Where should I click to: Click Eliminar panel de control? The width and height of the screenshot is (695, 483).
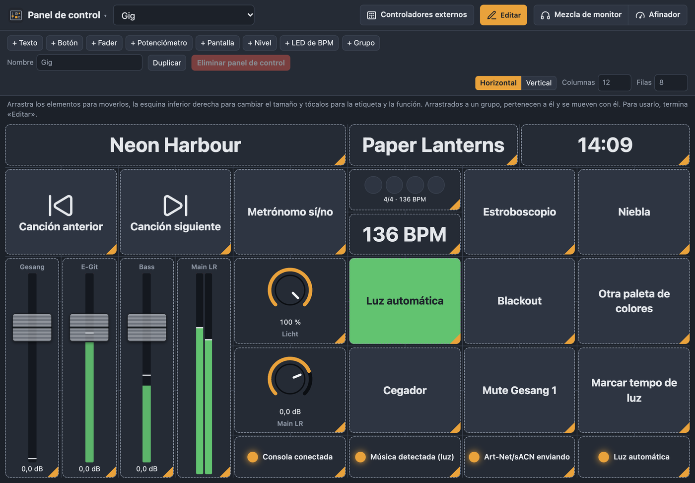pyautogui.click(x=241, y=63)
